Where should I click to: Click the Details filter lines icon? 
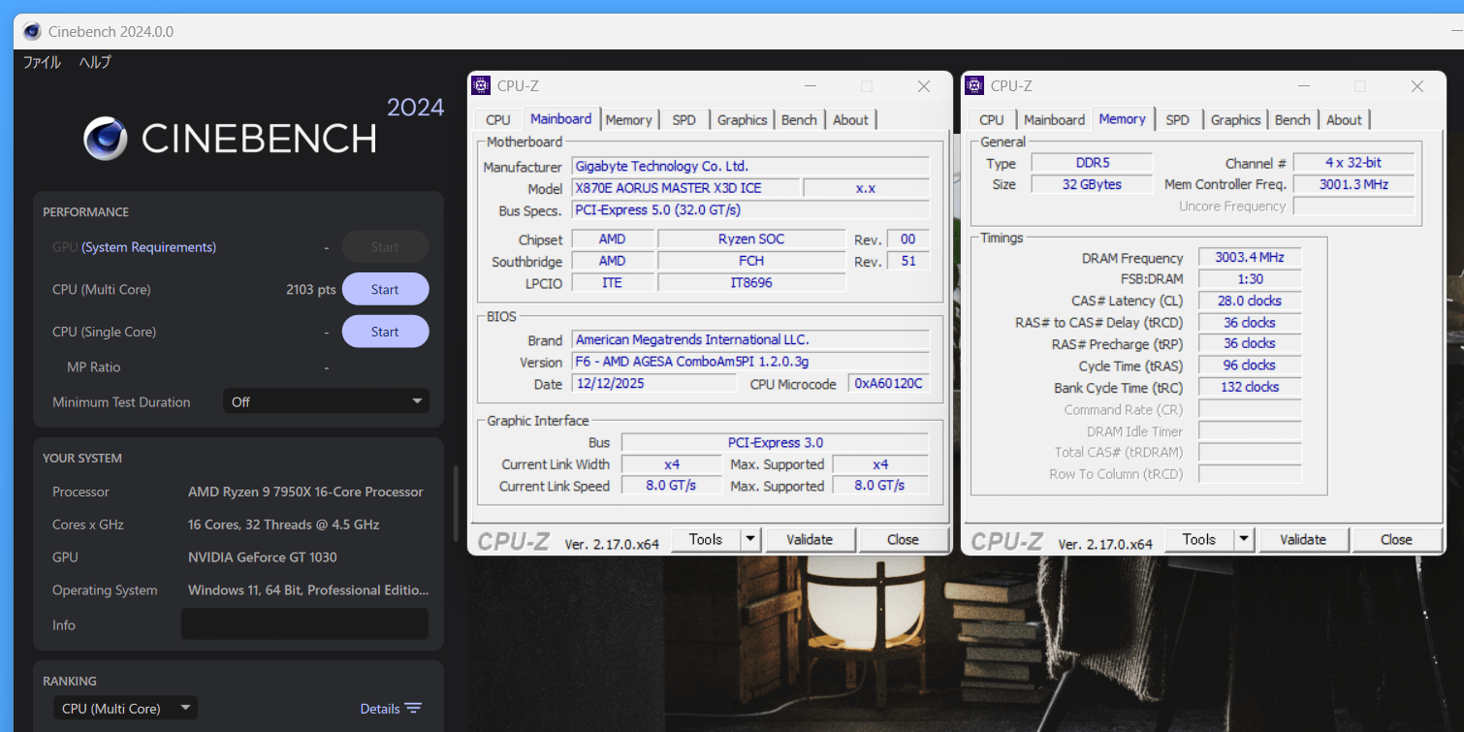coord(413,709)
